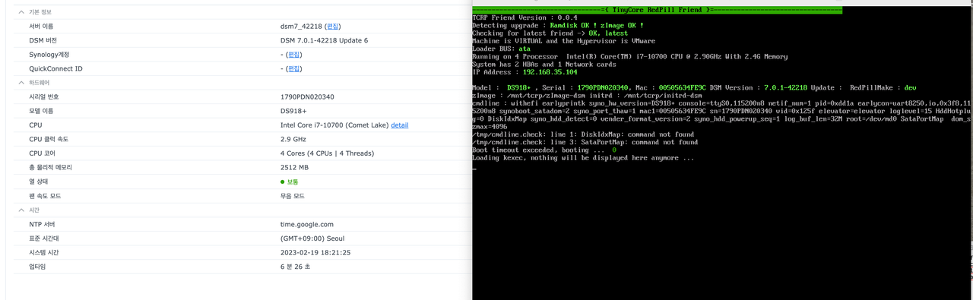Screen dimensions: 973x300
Task: Open the 편집 link beside dsm7_42218
Action: click(x=333, y=26)
